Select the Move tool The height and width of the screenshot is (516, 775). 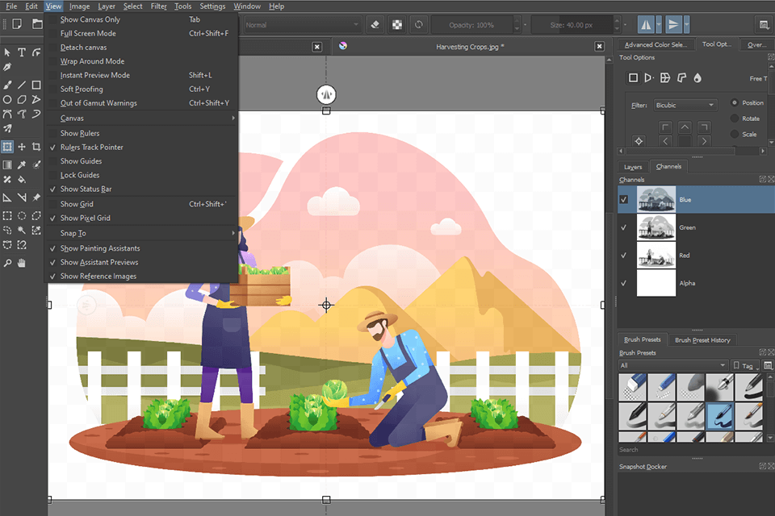pyautogui.click(x=22, y=147)
